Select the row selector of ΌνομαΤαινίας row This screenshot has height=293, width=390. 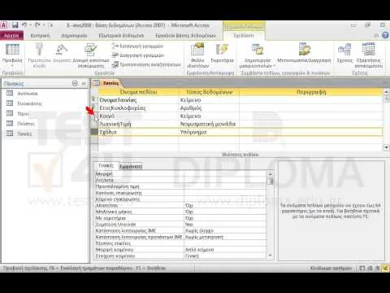[94, 100]
